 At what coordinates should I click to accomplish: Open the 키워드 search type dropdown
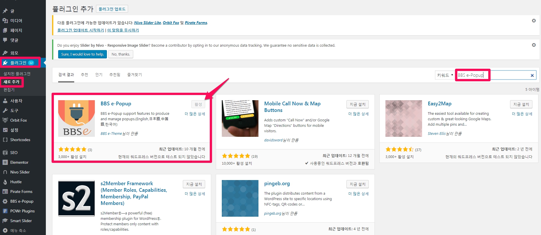(x=445, y=75)
